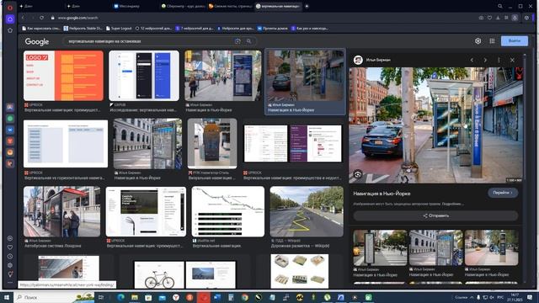Open the Windows Start menu
Screen dimensions: 539x303
(x=7, y=297)
